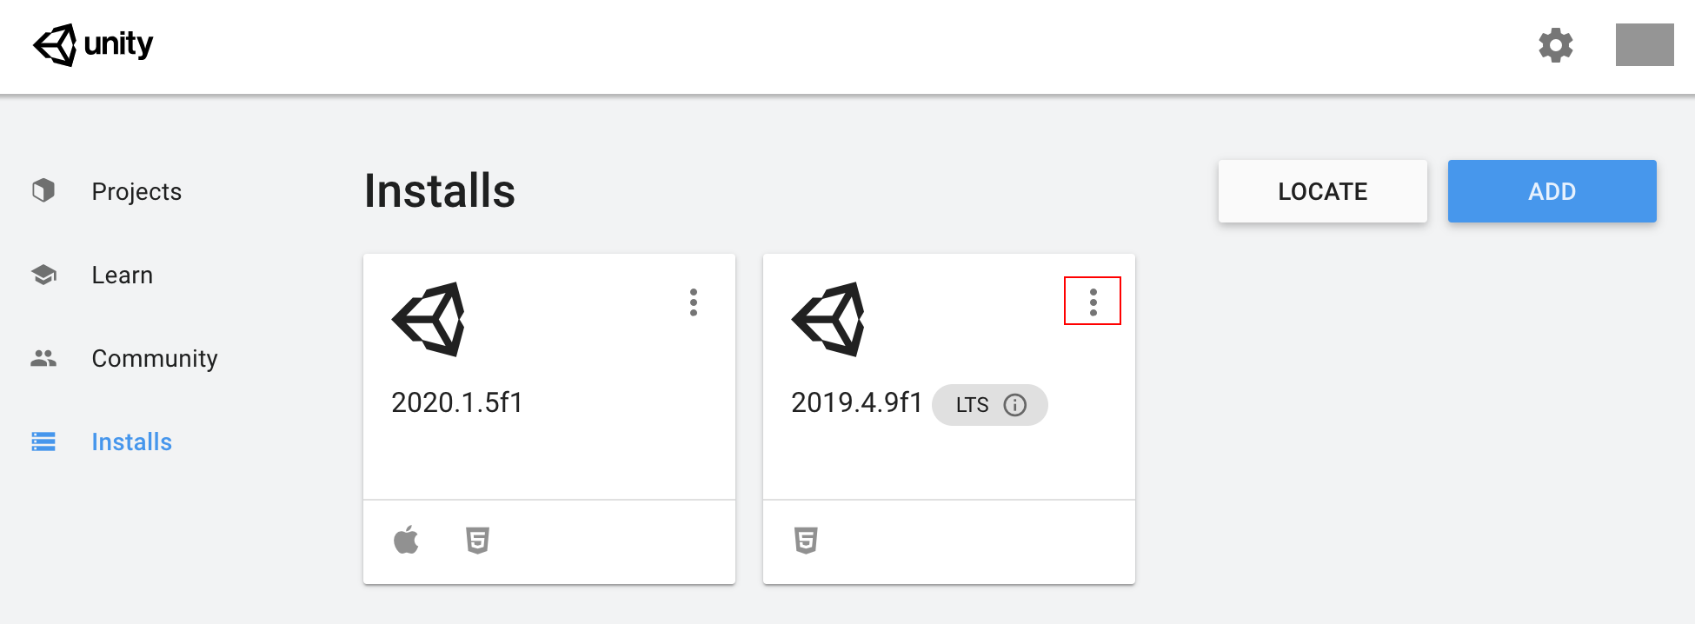Click the HTML5 icon on 2019.4.9f1 card
1695x624 pixels.
click(806, 541)
